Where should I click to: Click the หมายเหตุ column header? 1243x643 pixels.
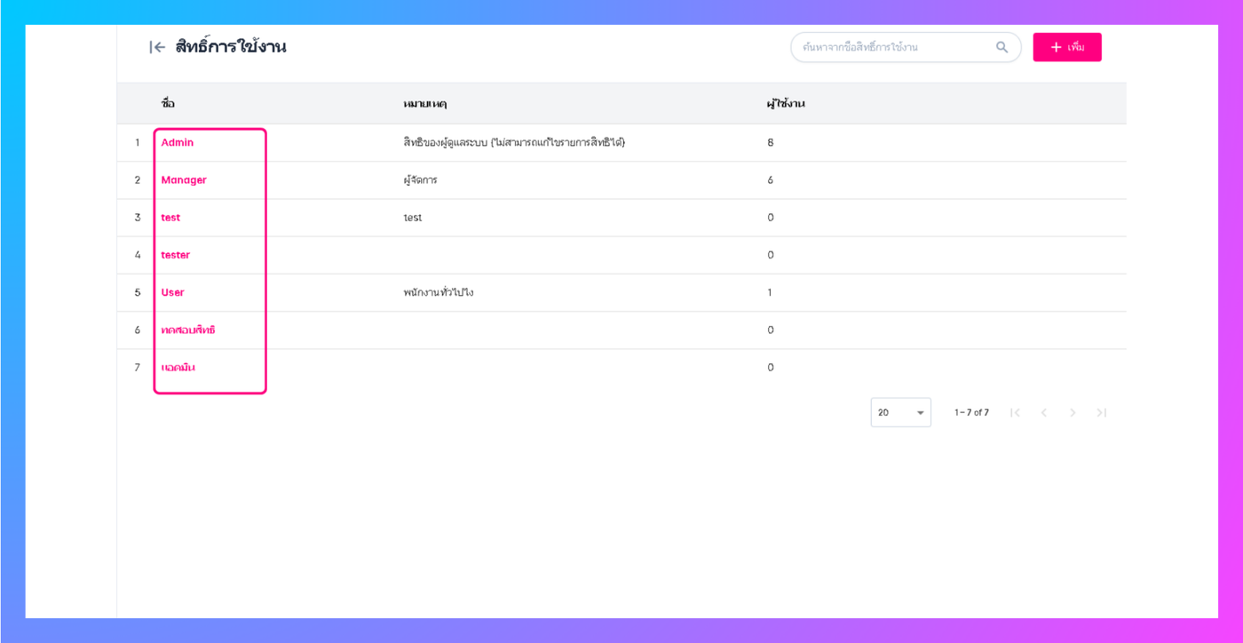coord(424,104)
